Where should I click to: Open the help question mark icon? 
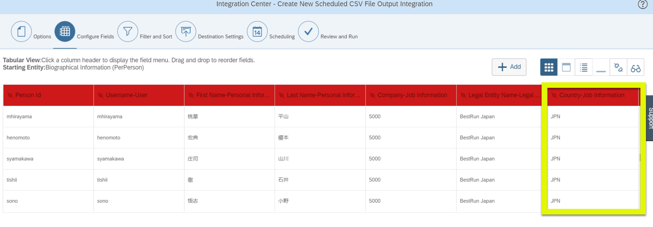coord(642,4)
